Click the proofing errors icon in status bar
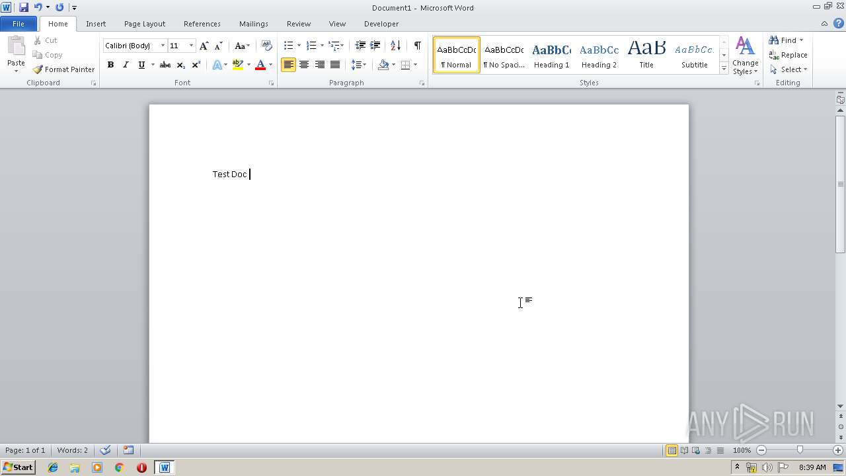The image size is (846, 476). [105, 450]
